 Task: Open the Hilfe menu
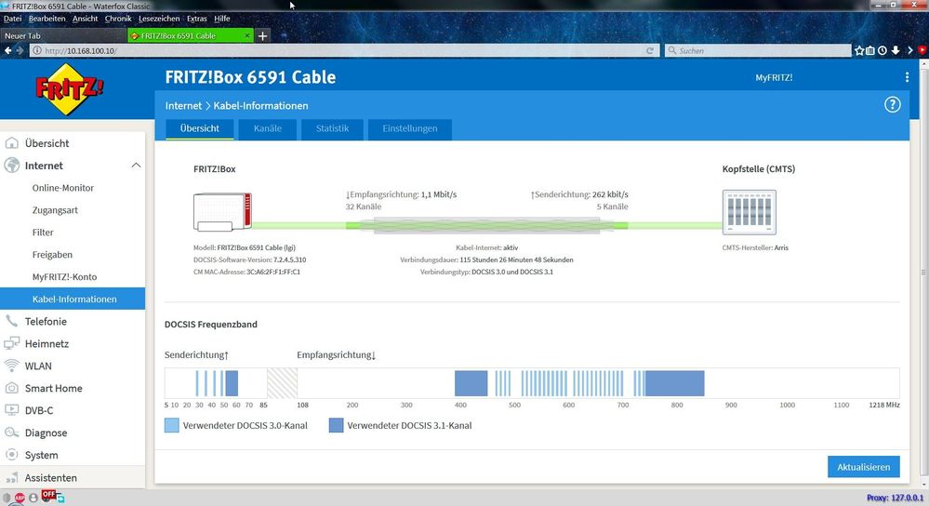[222, 19]
